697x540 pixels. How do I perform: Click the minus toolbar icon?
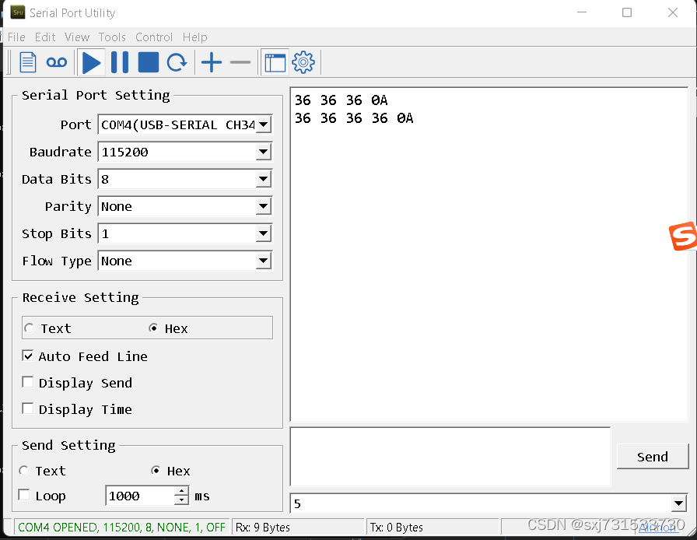pos(240,62)
